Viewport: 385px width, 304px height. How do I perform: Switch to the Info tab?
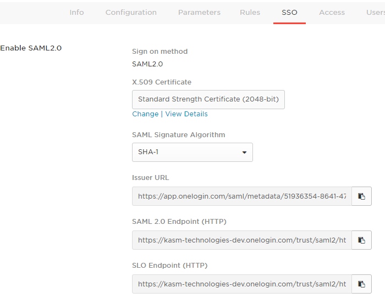click(76, 12)
